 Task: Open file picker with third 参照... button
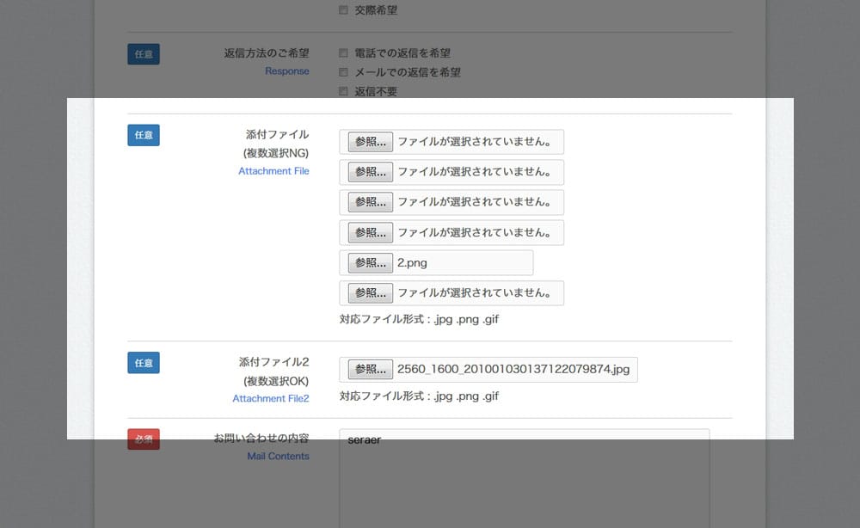[370, 202]
